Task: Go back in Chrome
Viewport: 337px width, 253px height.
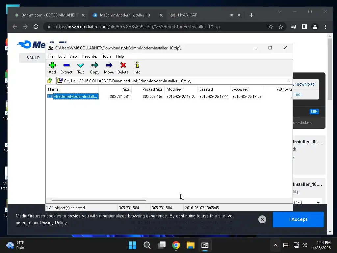Action: coord(15,27)
